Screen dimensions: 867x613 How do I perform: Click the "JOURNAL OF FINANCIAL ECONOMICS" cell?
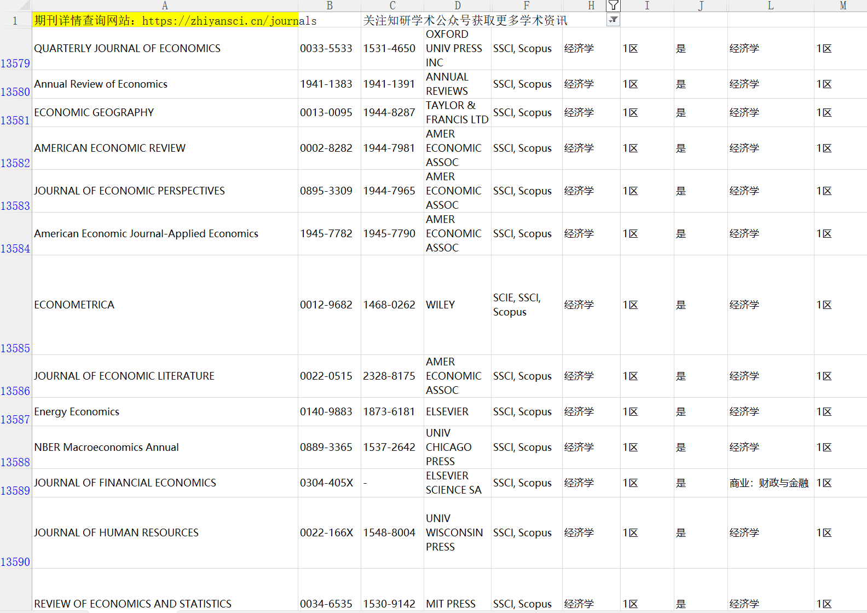click(165, 483)
